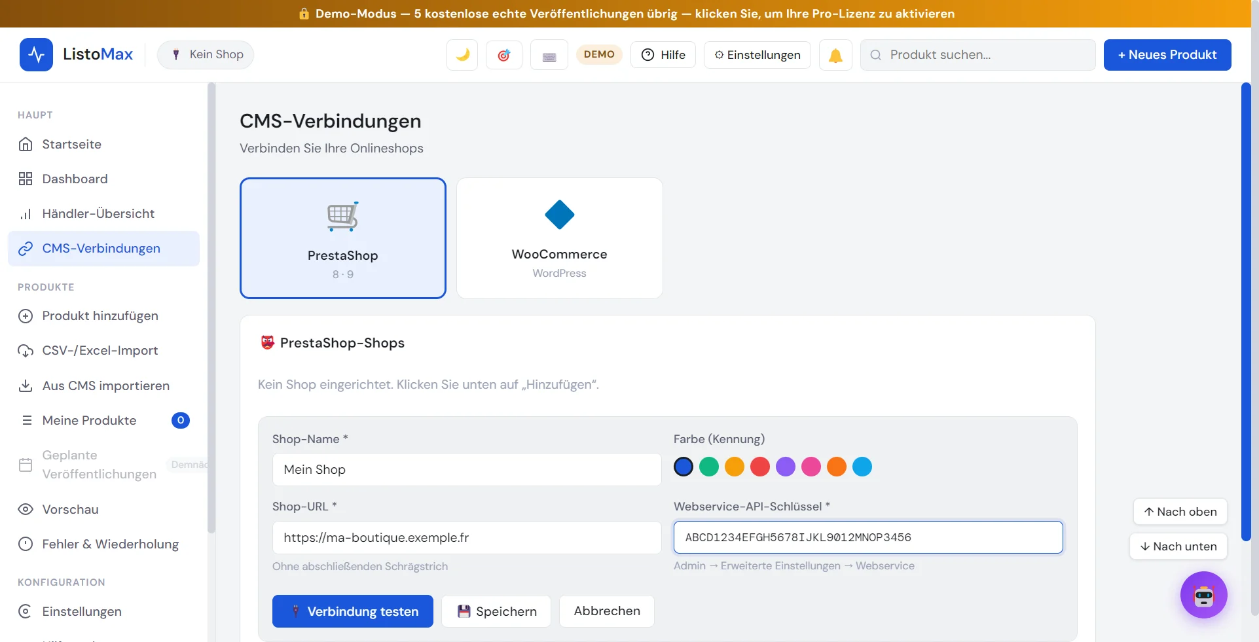Open the chatbot assistant bubble

point(1203,595)
